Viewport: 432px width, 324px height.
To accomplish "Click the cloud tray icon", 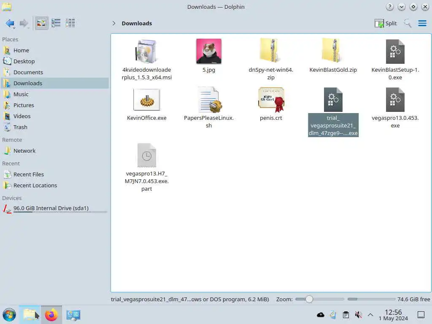I will (x=321, y=315).
